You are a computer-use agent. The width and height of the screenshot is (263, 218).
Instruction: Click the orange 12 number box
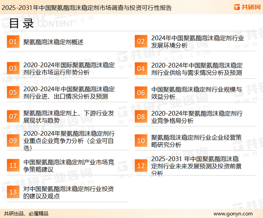pos(141,166)
